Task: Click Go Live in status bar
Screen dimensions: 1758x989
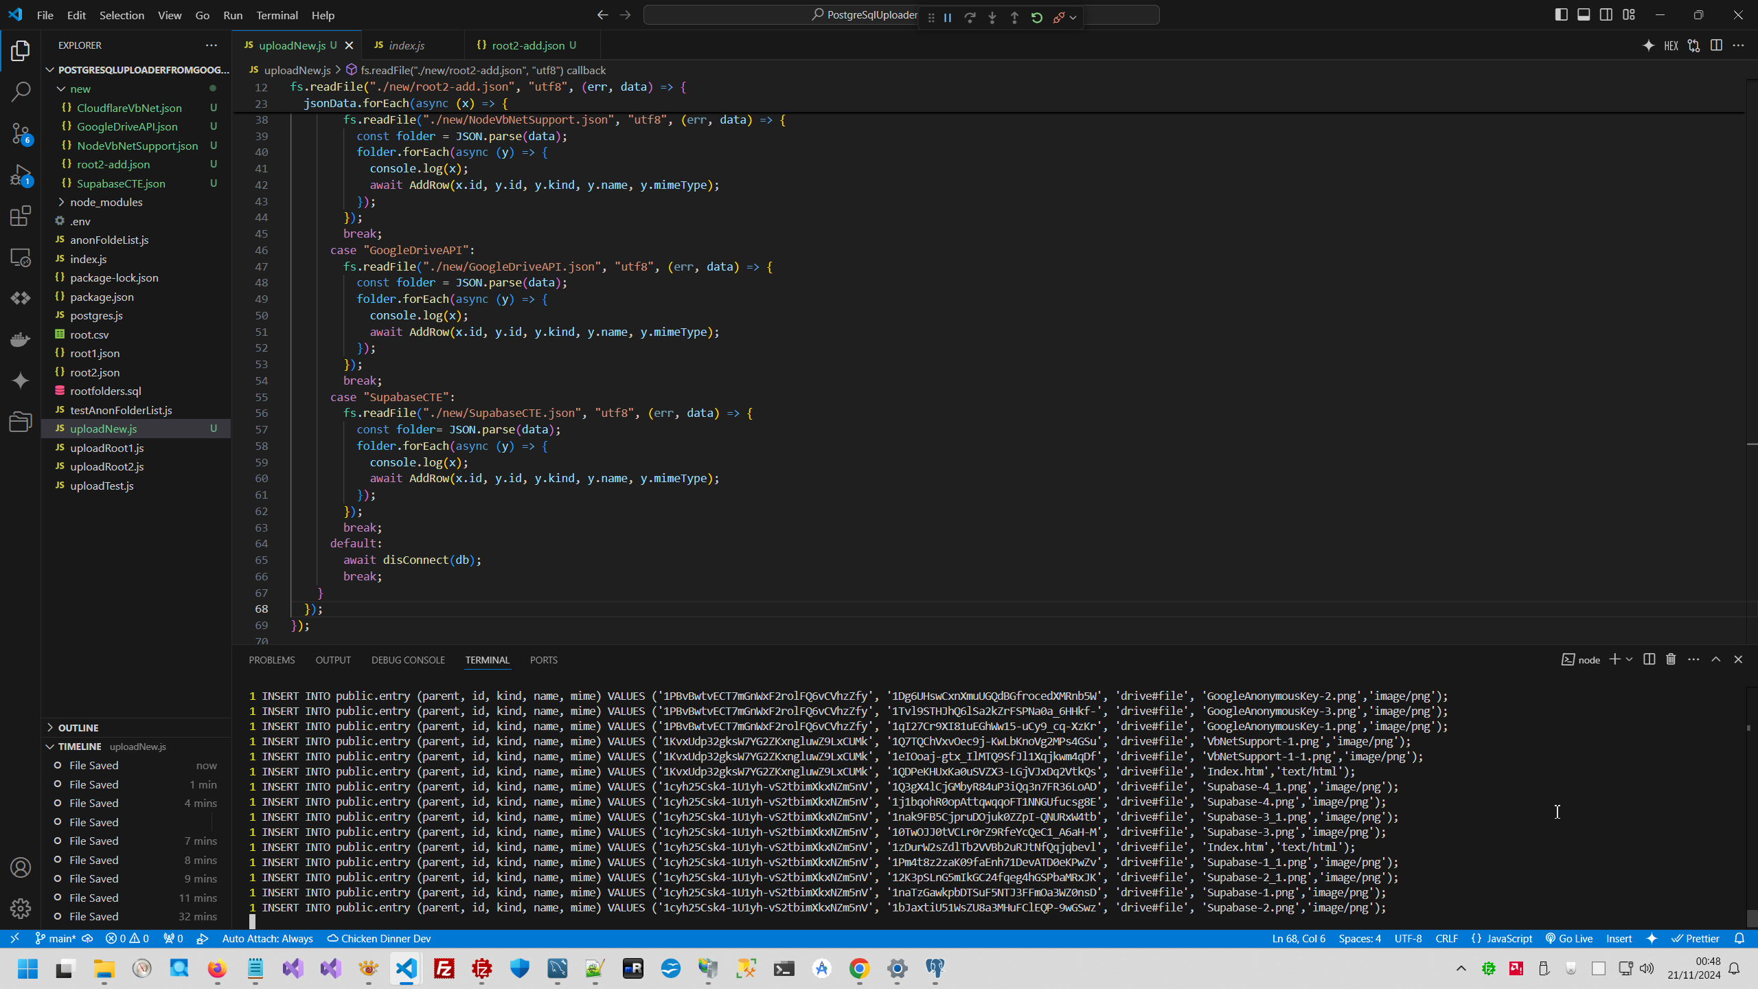Action: (x=1569, y=939)
